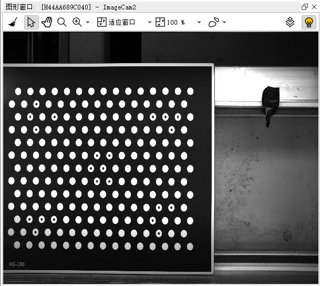Open the 适应窗口 dropdown arrow
Image resolution: width=320 pixels, height=286 pixels.
(149, 23)
